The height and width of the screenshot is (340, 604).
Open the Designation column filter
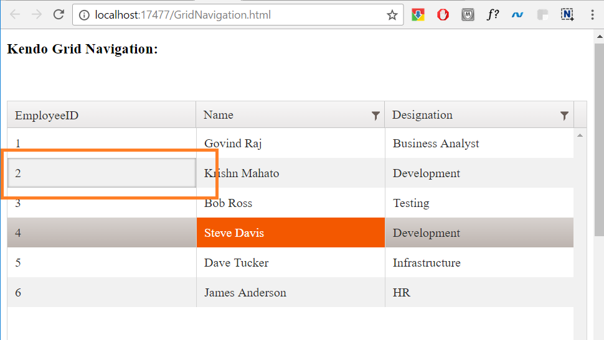coord(564,116)
